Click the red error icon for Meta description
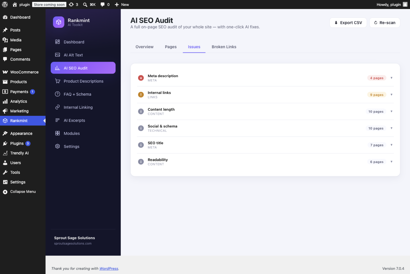Screen dimensions: 410x274 pos(141,78)
